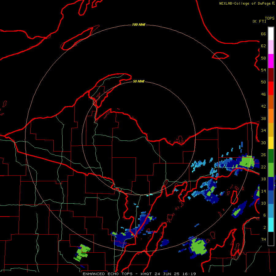This screenshot has width=276, height=276.
Task: Select the light green legend swatch
Action: [271, 170]
